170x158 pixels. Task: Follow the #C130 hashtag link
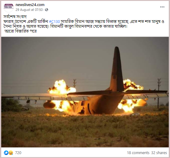pyautogui.click(x=54, y=21)
